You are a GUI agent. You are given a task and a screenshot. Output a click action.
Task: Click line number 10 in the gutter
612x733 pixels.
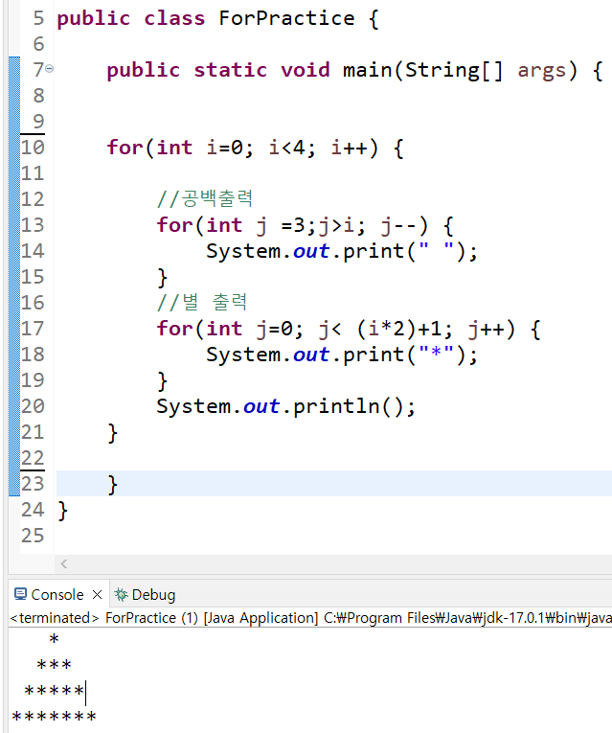point(33,148)
